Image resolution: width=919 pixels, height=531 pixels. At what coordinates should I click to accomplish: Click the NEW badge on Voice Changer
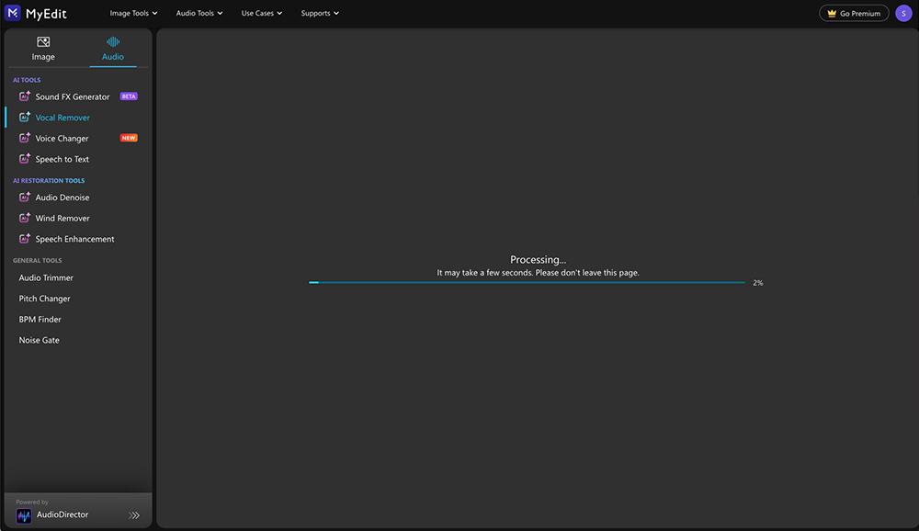[129, 138]
